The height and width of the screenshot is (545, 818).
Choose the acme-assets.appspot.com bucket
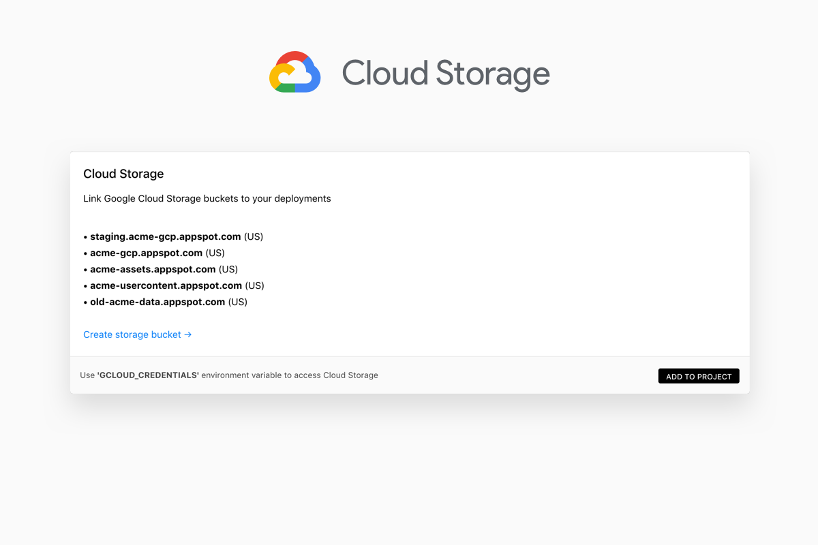pyautogui.click(x=153, y=269)
